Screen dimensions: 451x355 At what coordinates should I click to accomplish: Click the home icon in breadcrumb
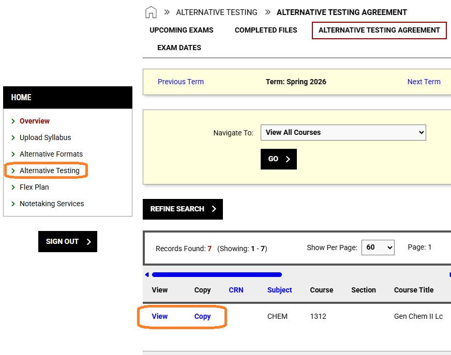coord(151,12)
